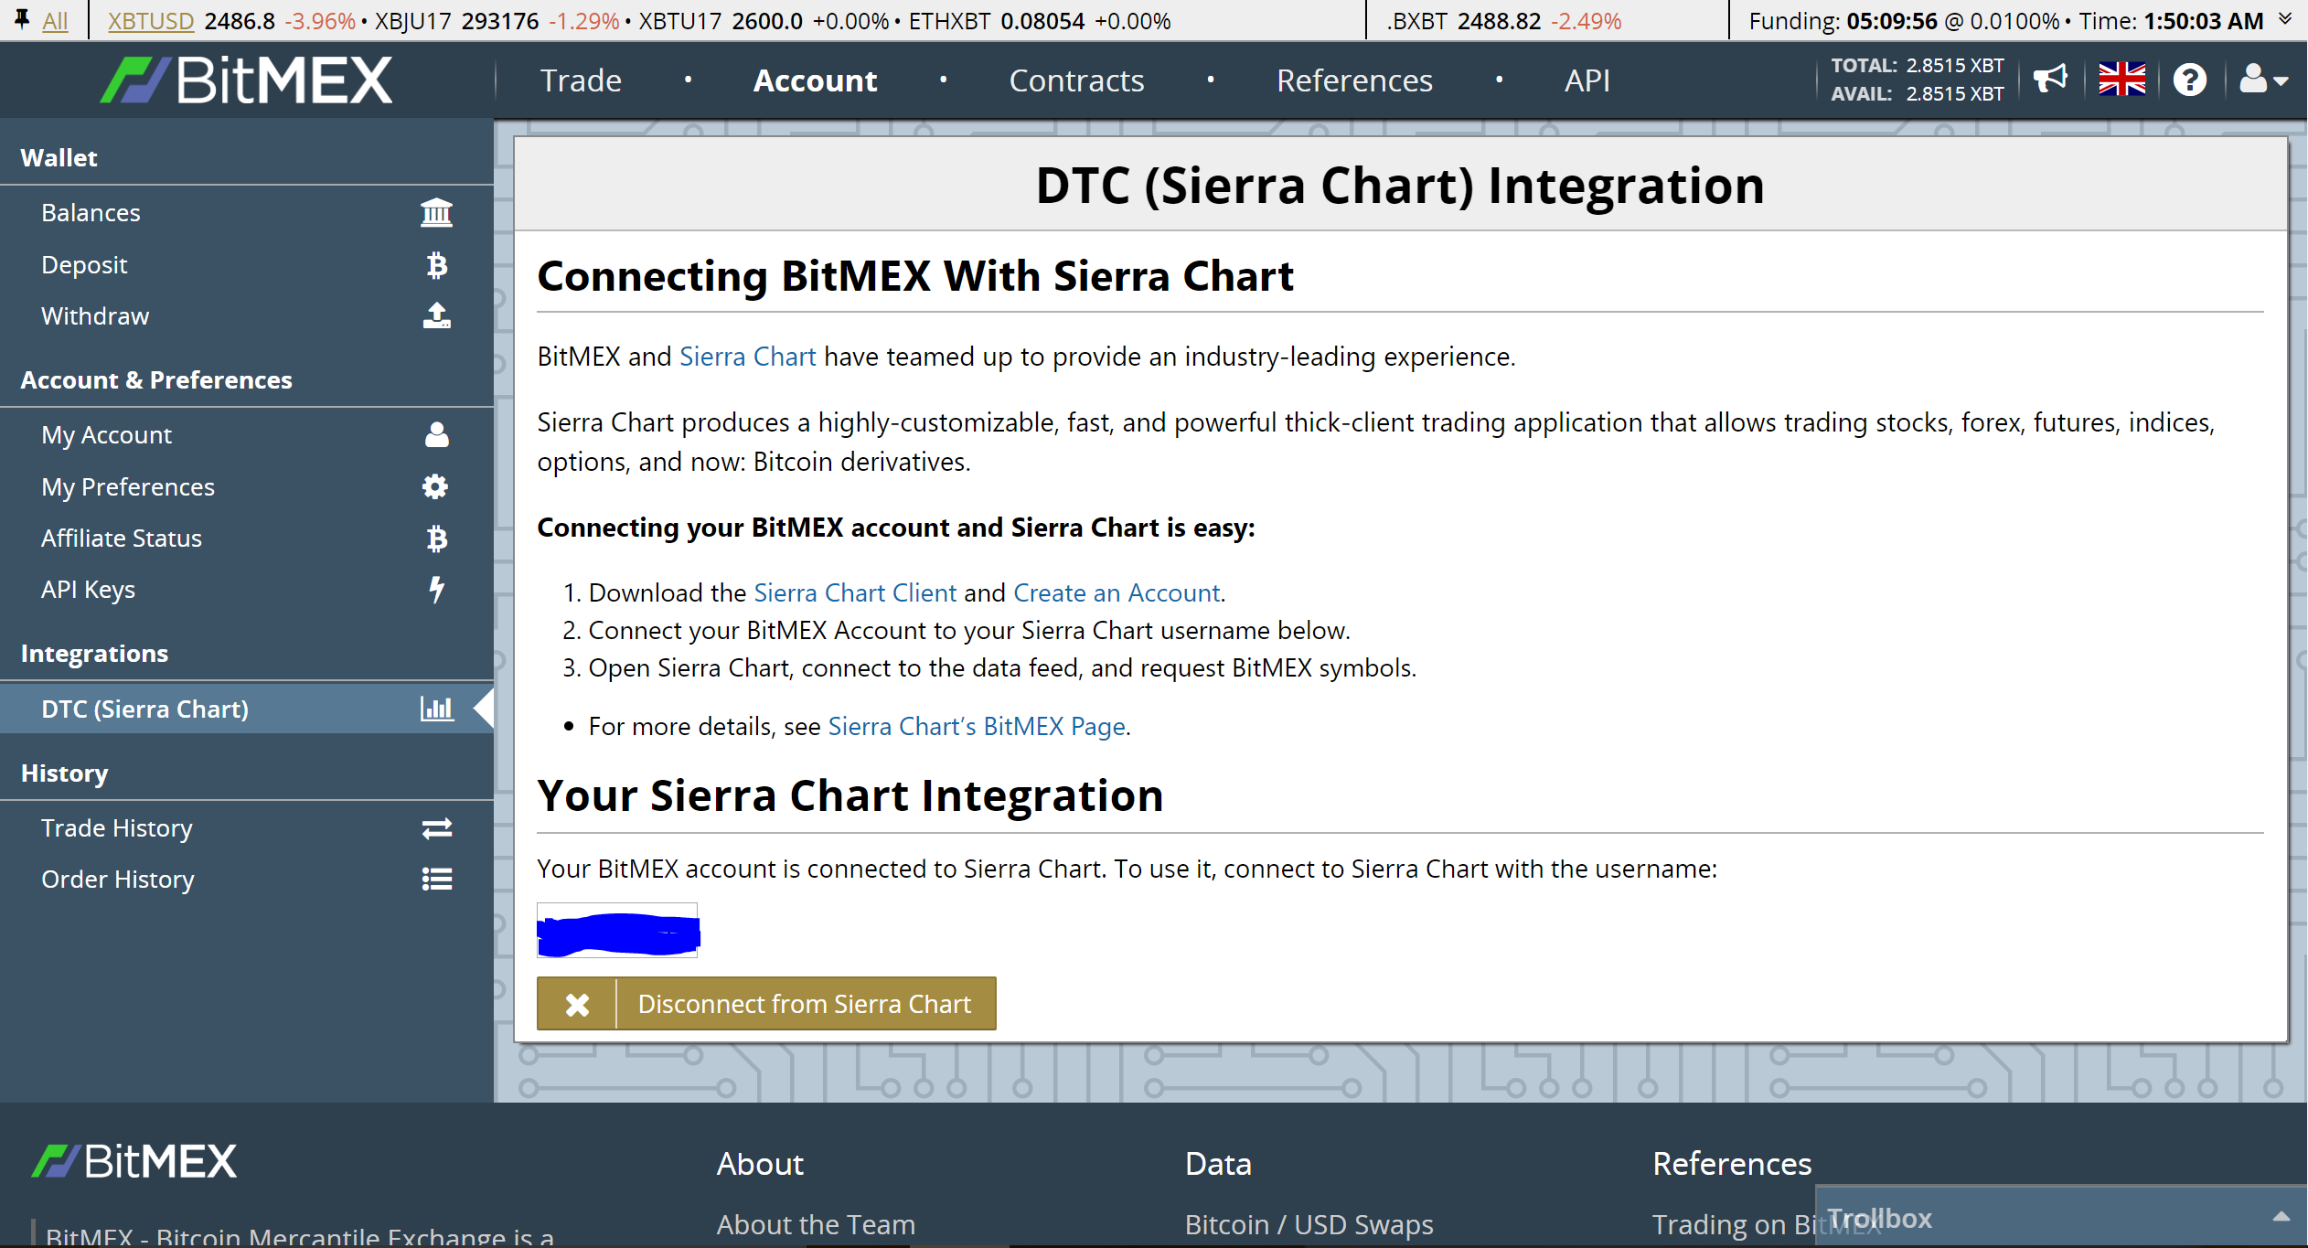Open the user profile dropdown menu
The width and height of the screenshot is (2308, 1248).
(x=2262, y=80)
